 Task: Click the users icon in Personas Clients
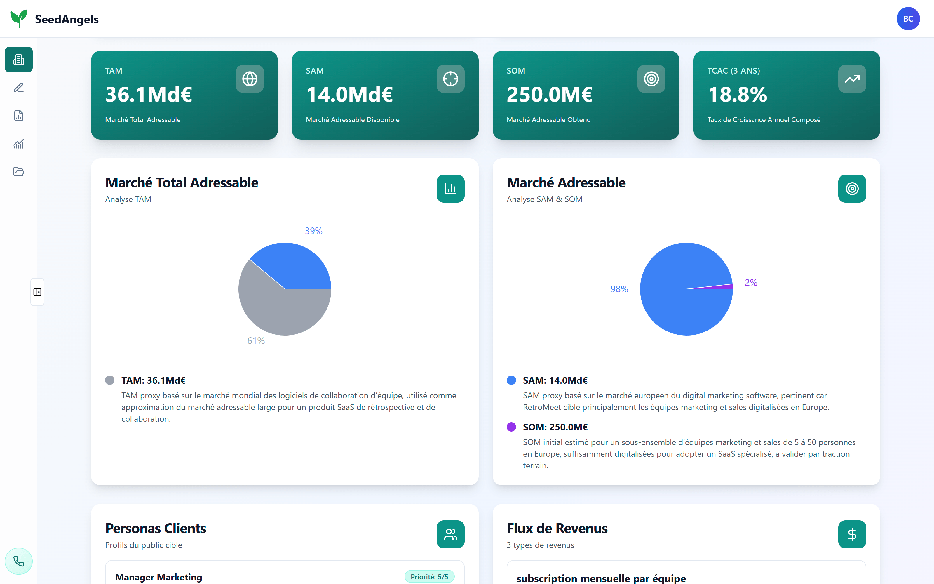click(x=450, y=534)
